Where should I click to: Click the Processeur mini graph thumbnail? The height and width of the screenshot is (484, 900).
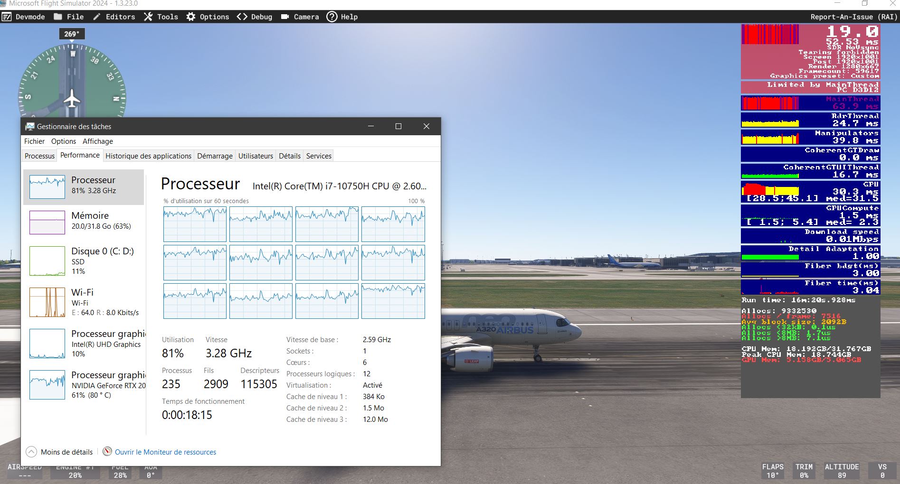[47, 186]
